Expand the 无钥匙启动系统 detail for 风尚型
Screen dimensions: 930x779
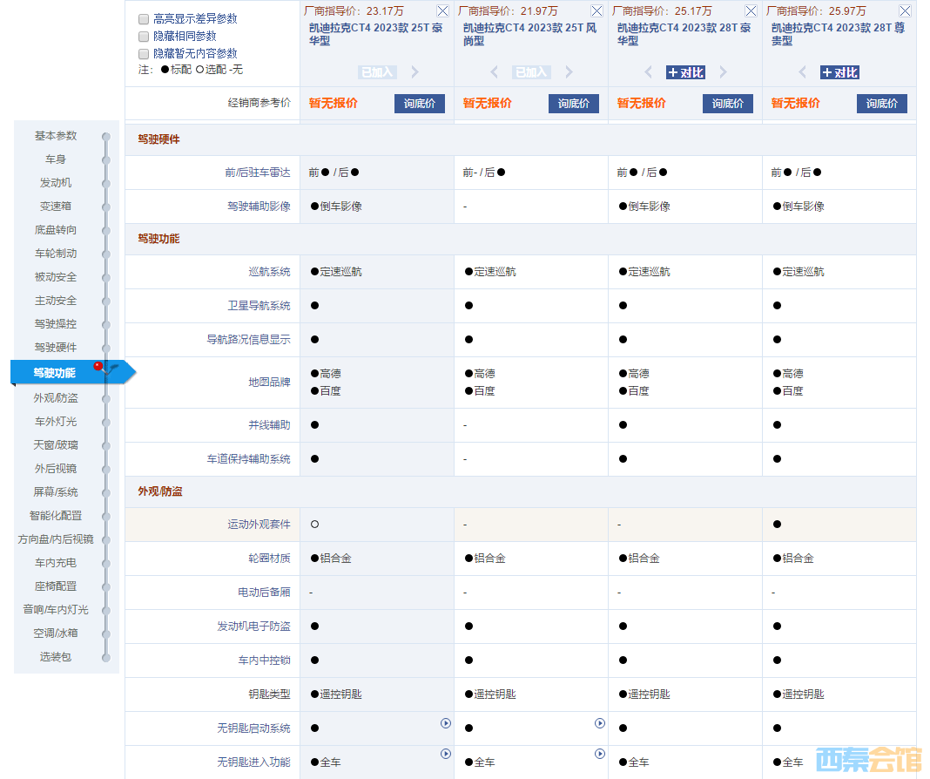(x=599, y=722)
